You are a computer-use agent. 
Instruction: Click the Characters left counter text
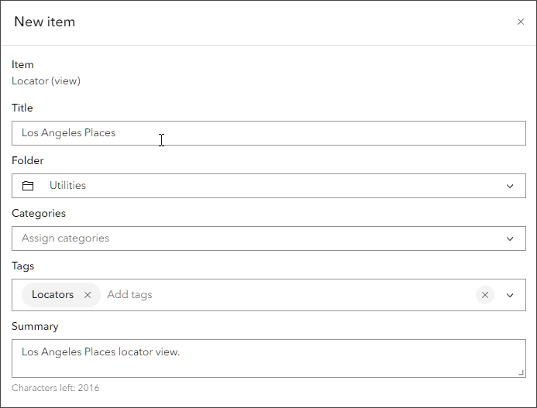55,388
